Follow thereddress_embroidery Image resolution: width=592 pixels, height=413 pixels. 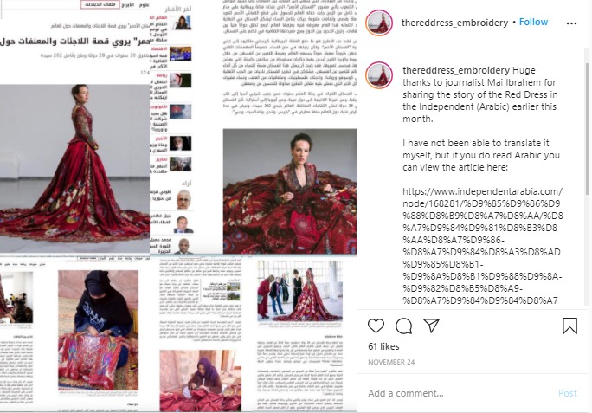[x=533, y=22]
